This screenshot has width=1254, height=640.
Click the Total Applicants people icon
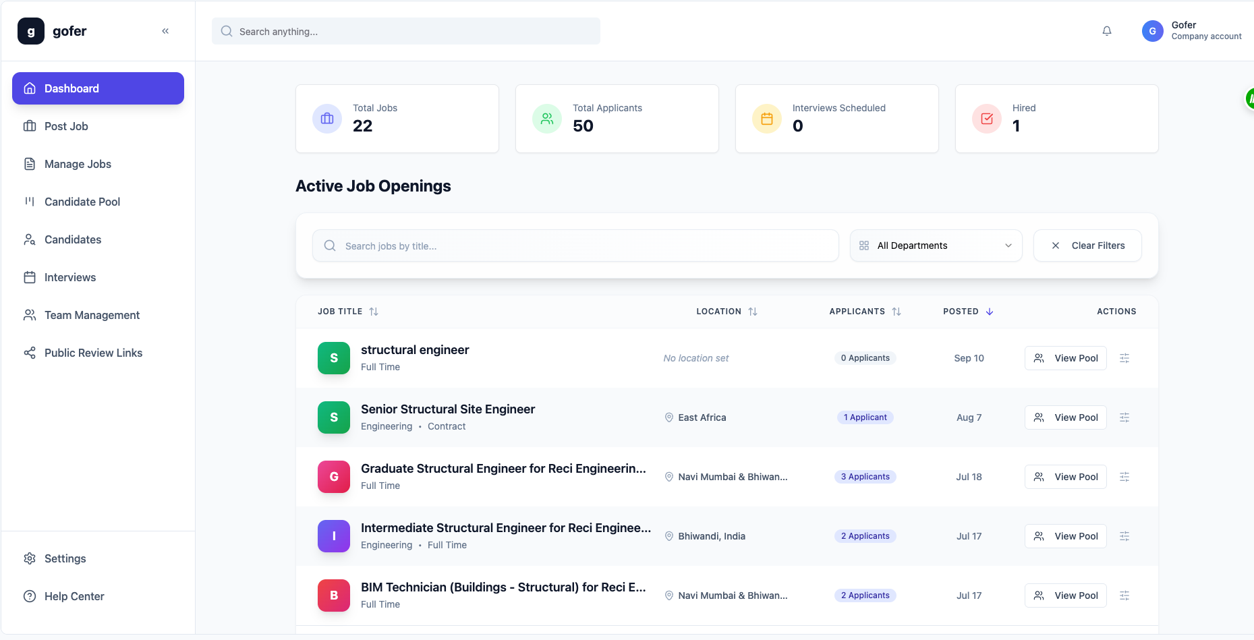click(547, 119)
